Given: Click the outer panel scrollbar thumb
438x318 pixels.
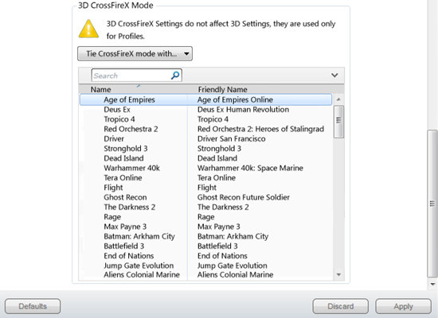Looking at the screenshot, I should point(432,204).
